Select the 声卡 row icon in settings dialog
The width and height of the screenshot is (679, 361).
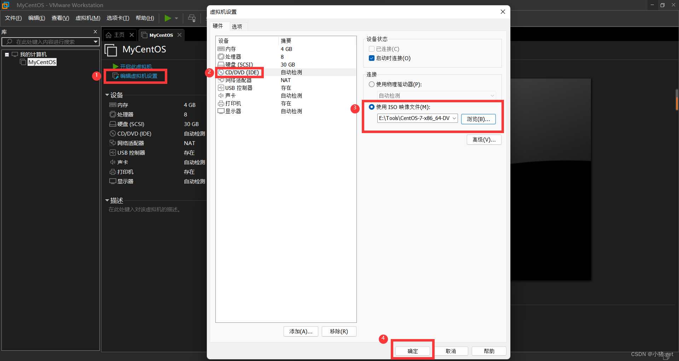tap(221, 96)
